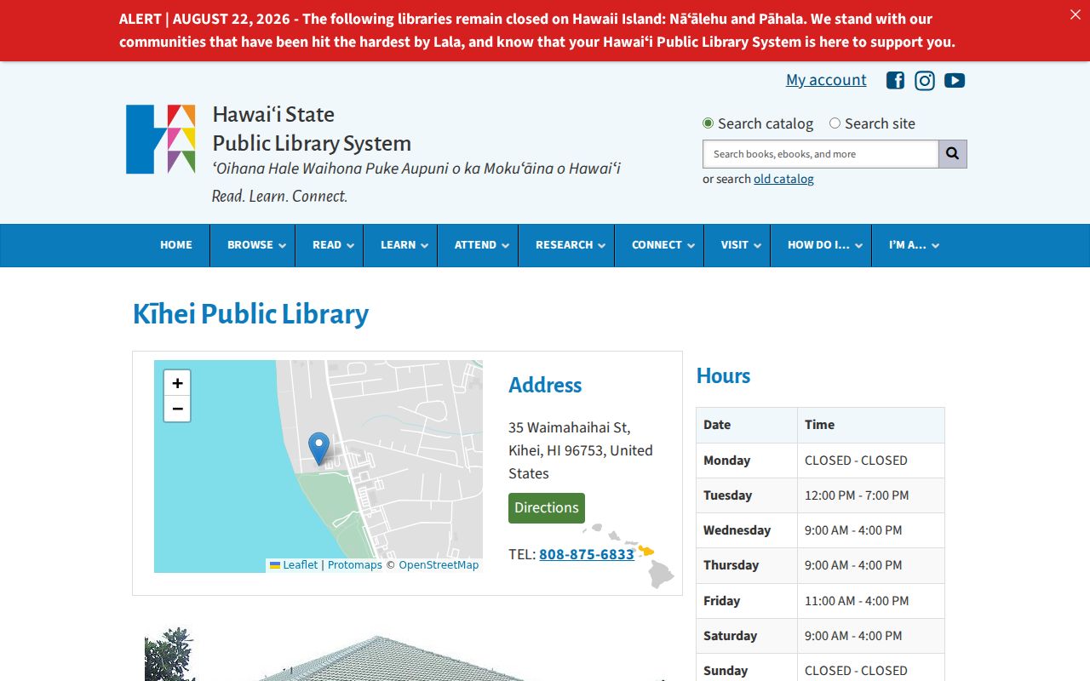This screenshot has width=1090, height=681.
Task: Open the library's Facebook page icon
Action: 895,80
